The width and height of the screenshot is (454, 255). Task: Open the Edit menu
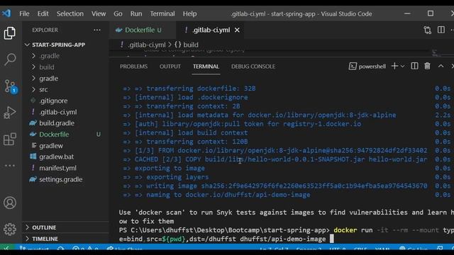(x=43, y=13)
